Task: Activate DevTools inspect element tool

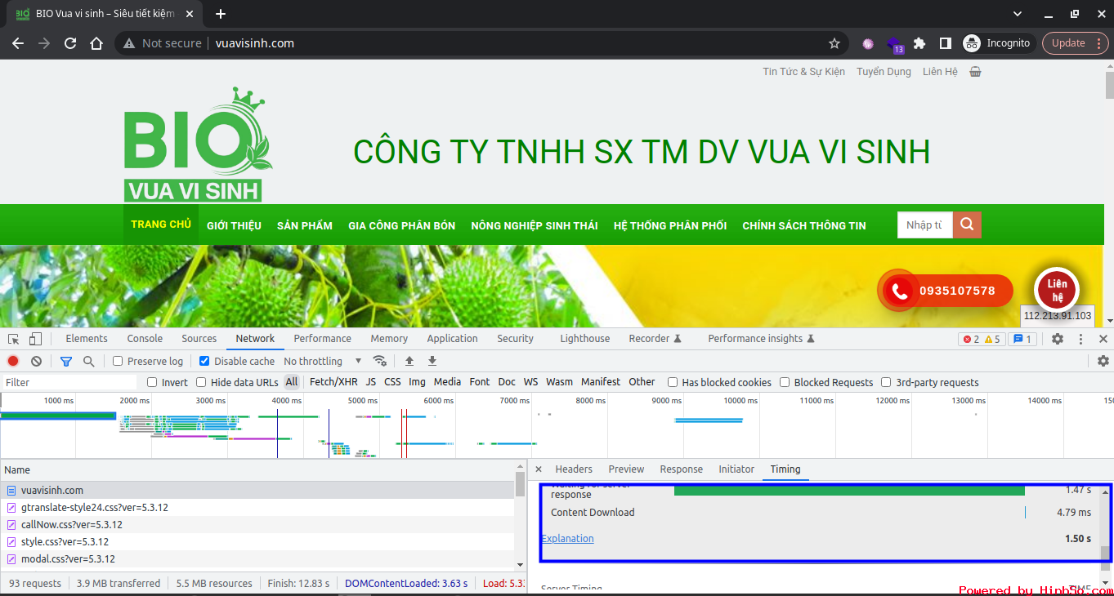Action: click(14, 339)
